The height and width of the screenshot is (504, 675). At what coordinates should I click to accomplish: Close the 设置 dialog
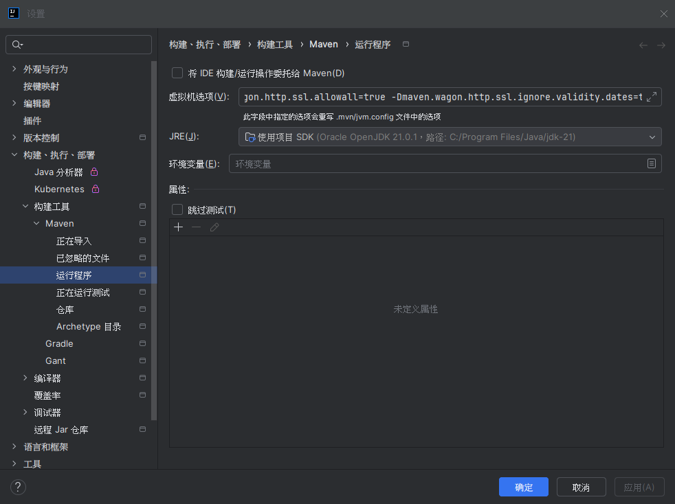click(663, 14)
